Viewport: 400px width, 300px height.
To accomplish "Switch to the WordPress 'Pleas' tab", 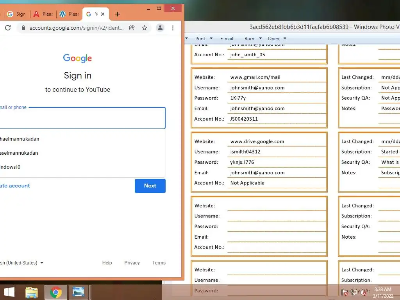I will tap(69, 14).
